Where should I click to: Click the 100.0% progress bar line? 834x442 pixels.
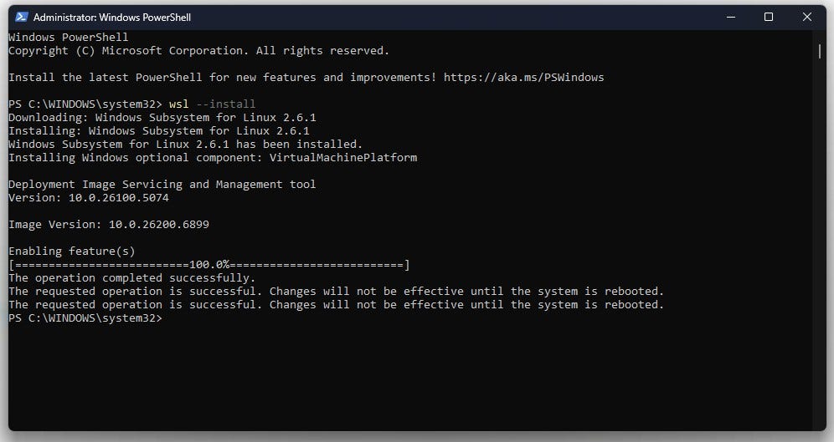coord(209,265)
